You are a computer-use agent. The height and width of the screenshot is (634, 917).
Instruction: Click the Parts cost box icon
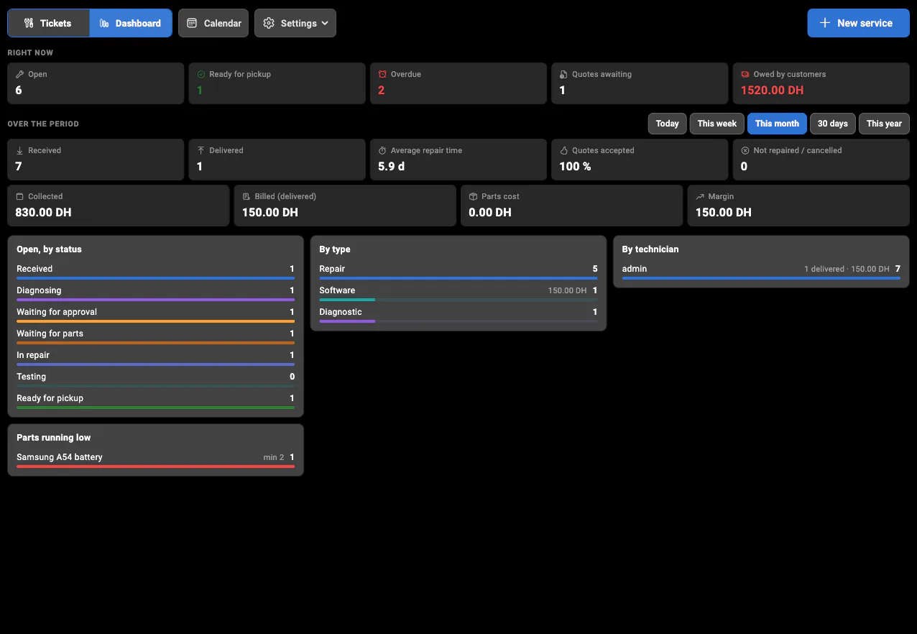473,196
